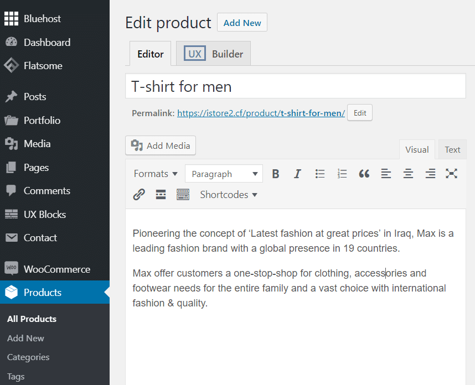Open the Formats dropdown
The image size is (475, 385).
(x=156, y=174)
